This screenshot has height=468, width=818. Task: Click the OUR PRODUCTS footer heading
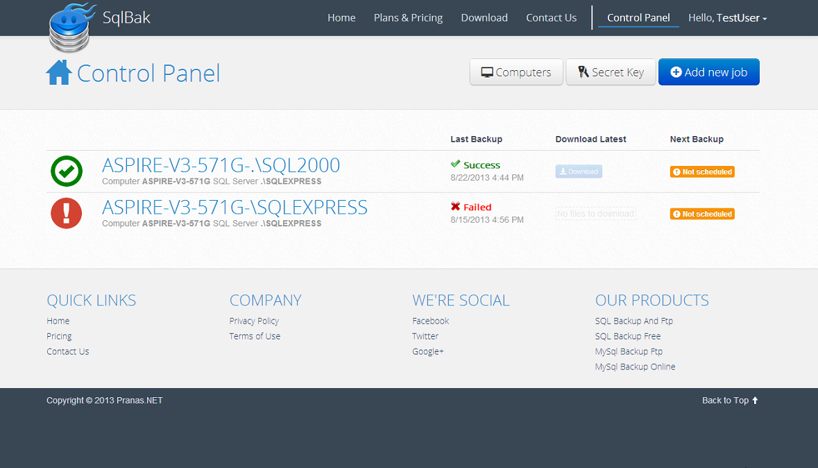tap(651, 300)
